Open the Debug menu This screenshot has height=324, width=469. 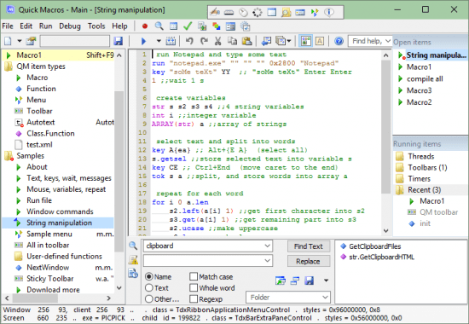point(70,26)
